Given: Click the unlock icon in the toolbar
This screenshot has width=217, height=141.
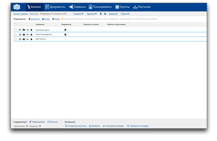Looking at the screenshot, I should [x=105, y=14].
